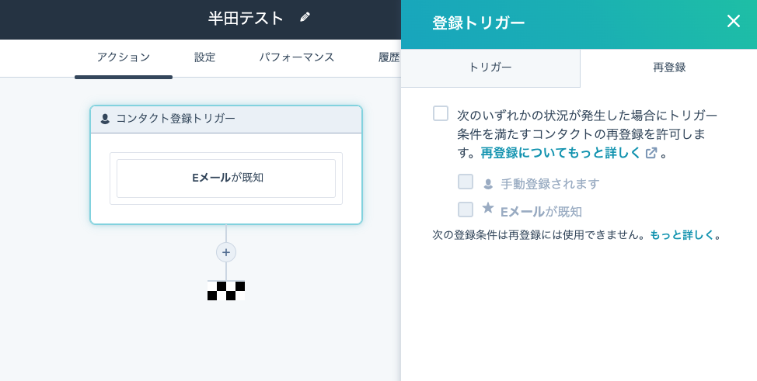This screenshot has height=381, width=757.
Task: Enable the allow re-enrollment checkbox
Action: coord(441,114)
